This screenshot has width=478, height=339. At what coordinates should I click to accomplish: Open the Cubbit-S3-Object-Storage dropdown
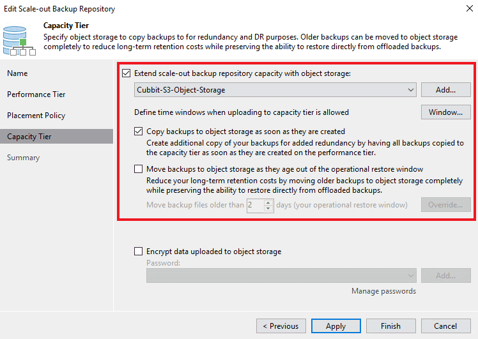click(x=410, y=90)
